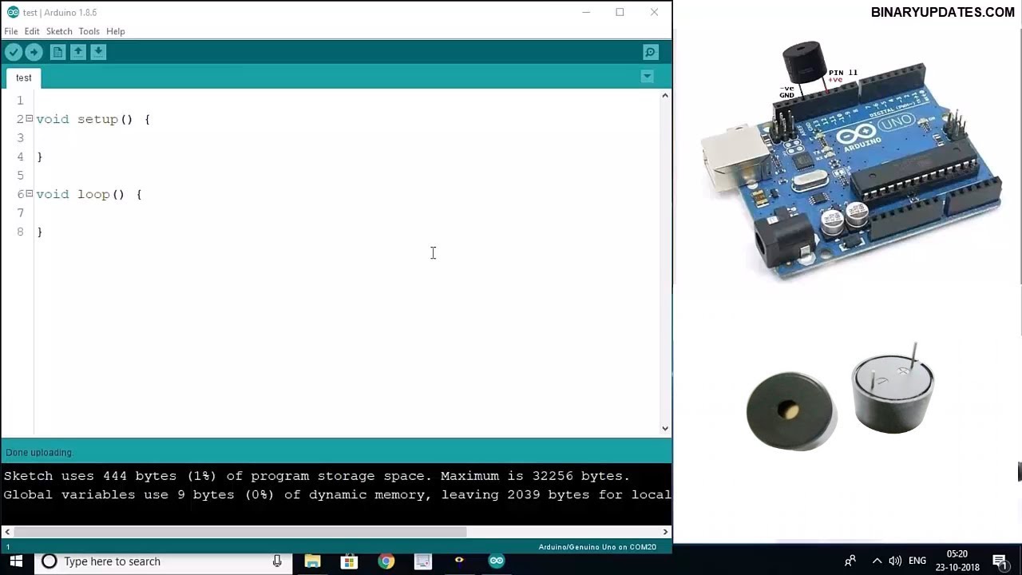1022x575 pixels.
Task: Open the clock showing 05:20
Action: click(957, 561)
